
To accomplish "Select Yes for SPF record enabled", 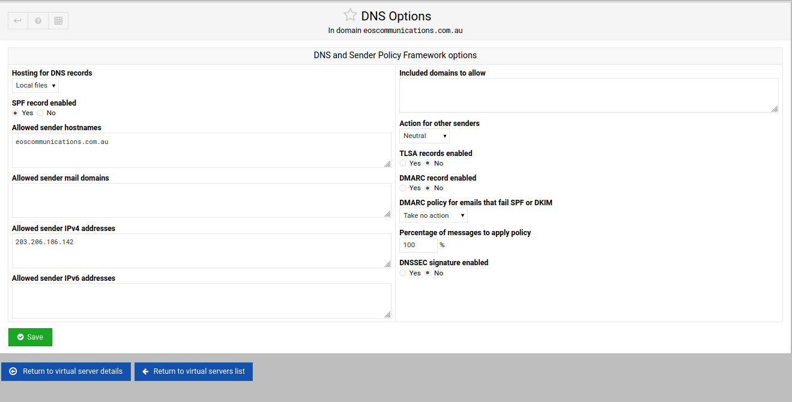I will click(x=16, y=113).
